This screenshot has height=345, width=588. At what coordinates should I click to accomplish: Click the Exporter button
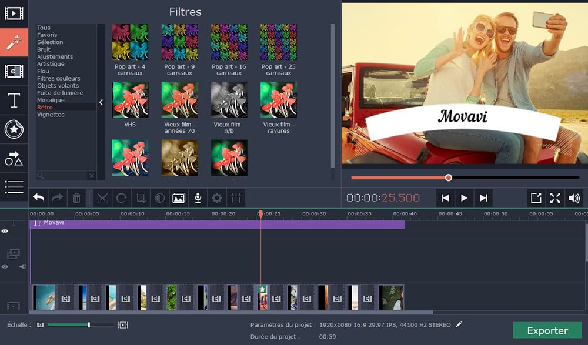547,330
